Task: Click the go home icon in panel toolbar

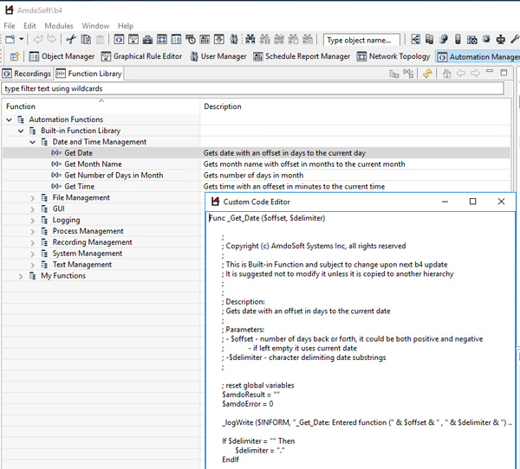Action: pos(446,74)
